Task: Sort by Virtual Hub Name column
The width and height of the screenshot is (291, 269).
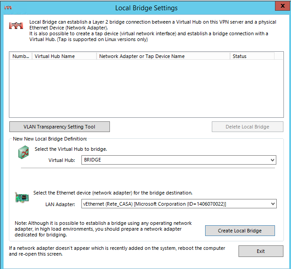Action: [64, 56]
